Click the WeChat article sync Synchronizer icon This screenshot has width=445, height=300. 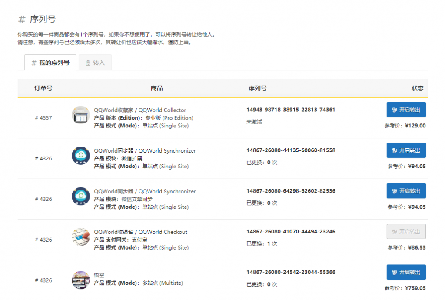click(x=80, y=196)
